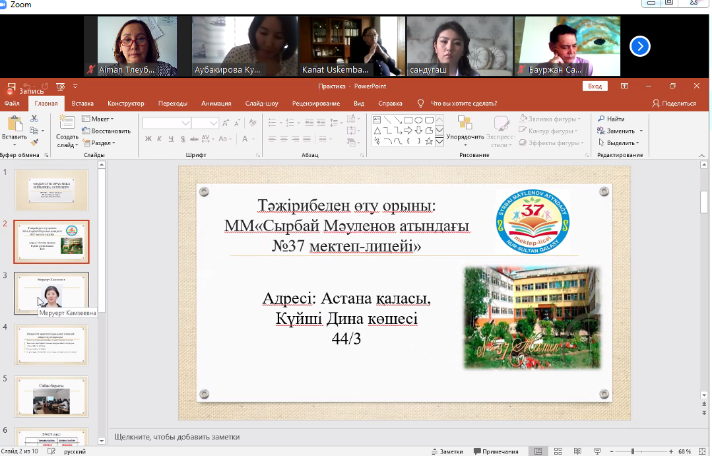Click the Format Painter brush icon
The width and height of the screenshot is (712, 456).
[x=34, y=142]
